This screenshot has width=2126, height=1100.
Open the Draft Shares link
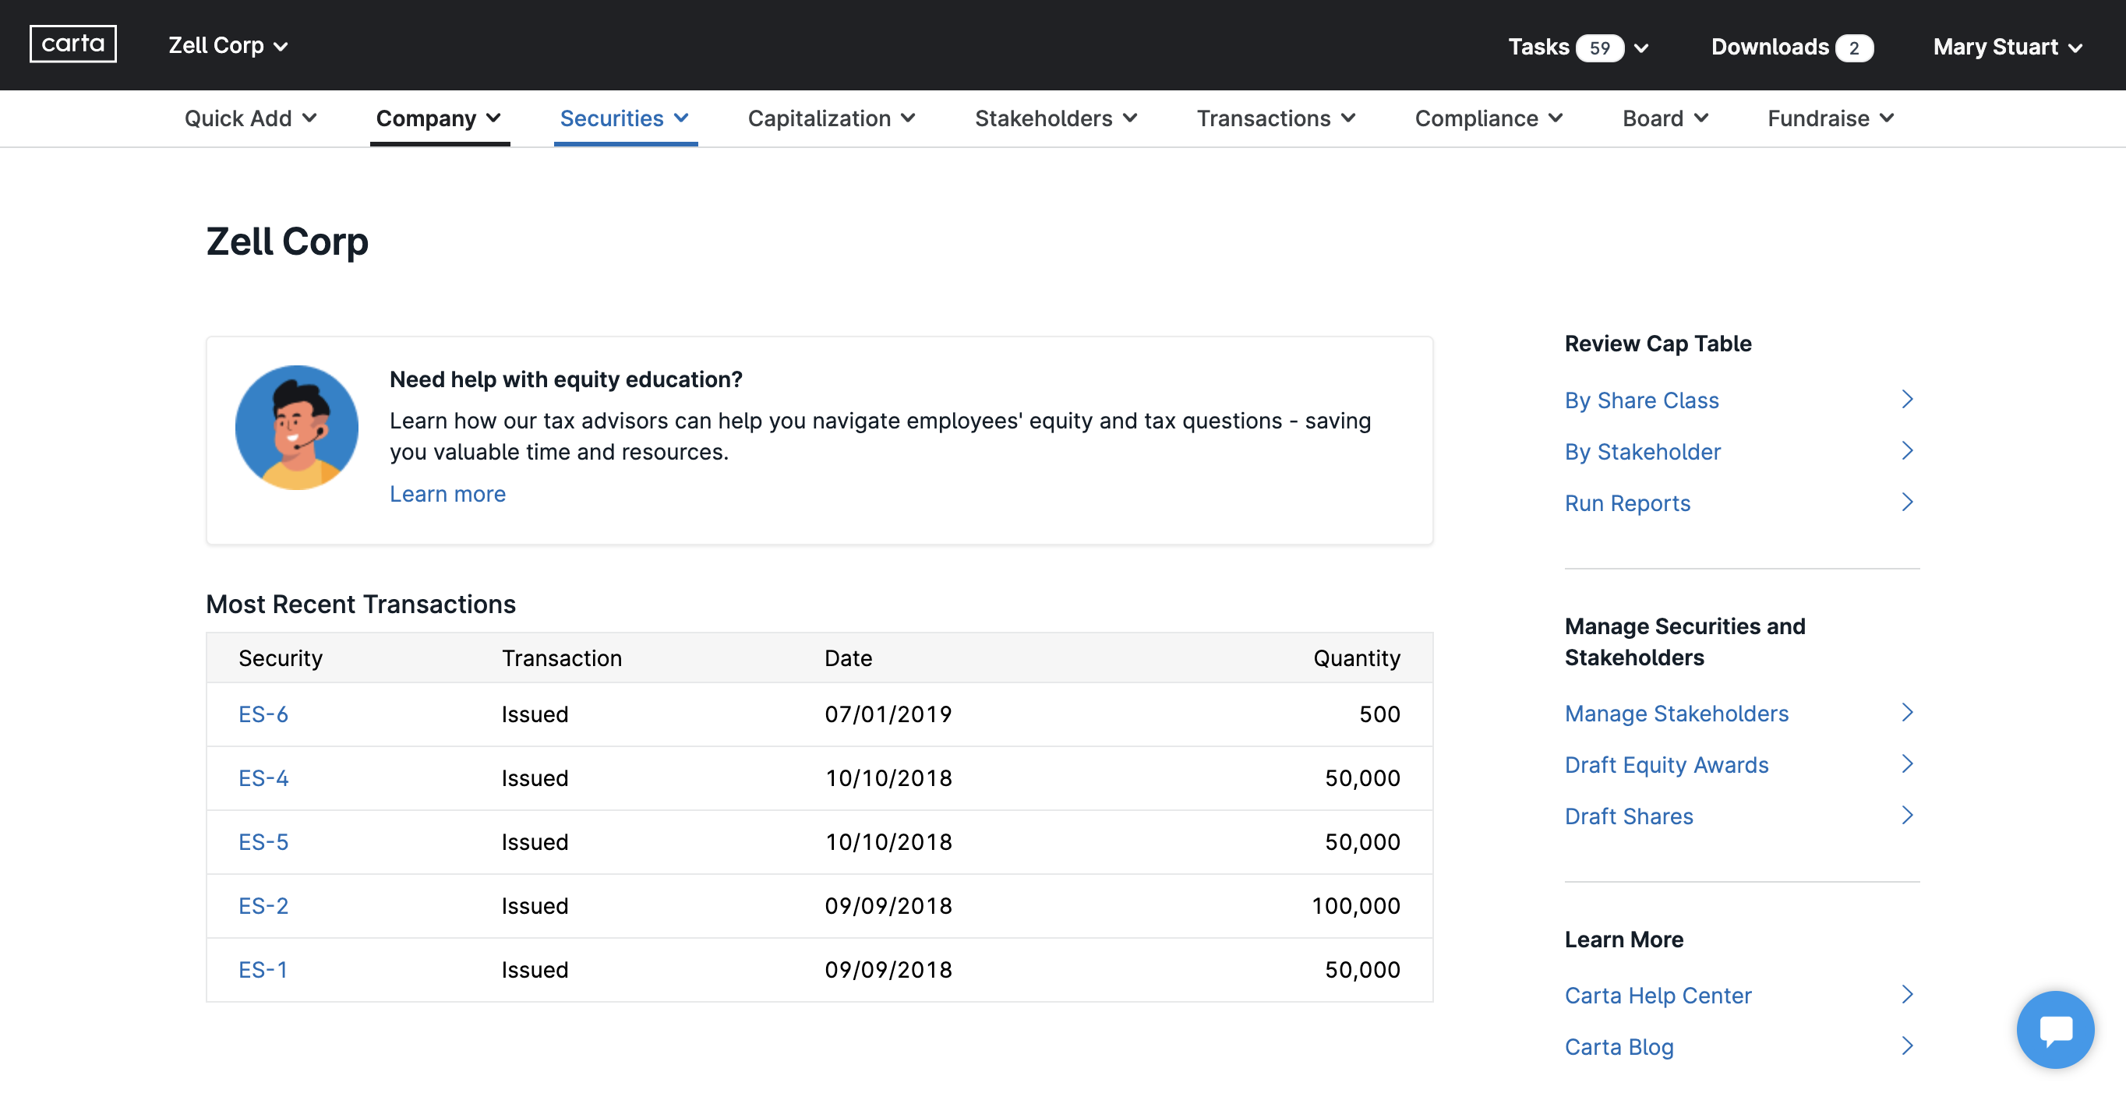tap(1628, 816)
